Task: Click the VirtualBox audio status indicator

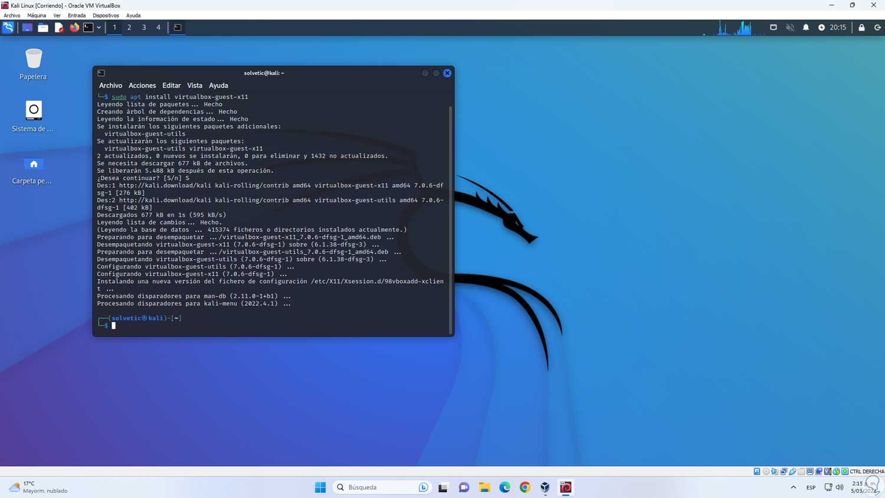Action: point(775,471)
